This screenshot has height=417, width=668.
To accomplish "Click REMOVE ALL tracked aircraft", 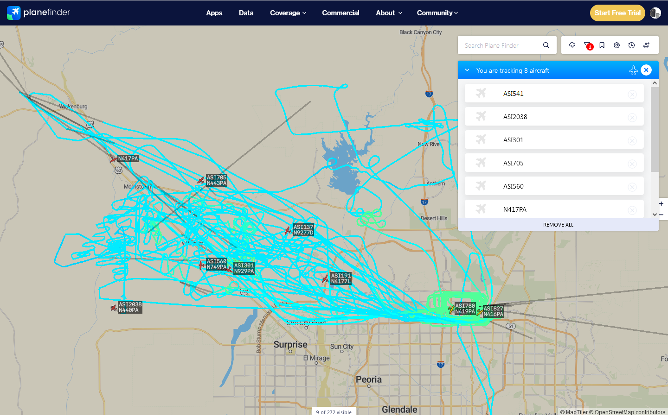I will [x=558, y=225].
